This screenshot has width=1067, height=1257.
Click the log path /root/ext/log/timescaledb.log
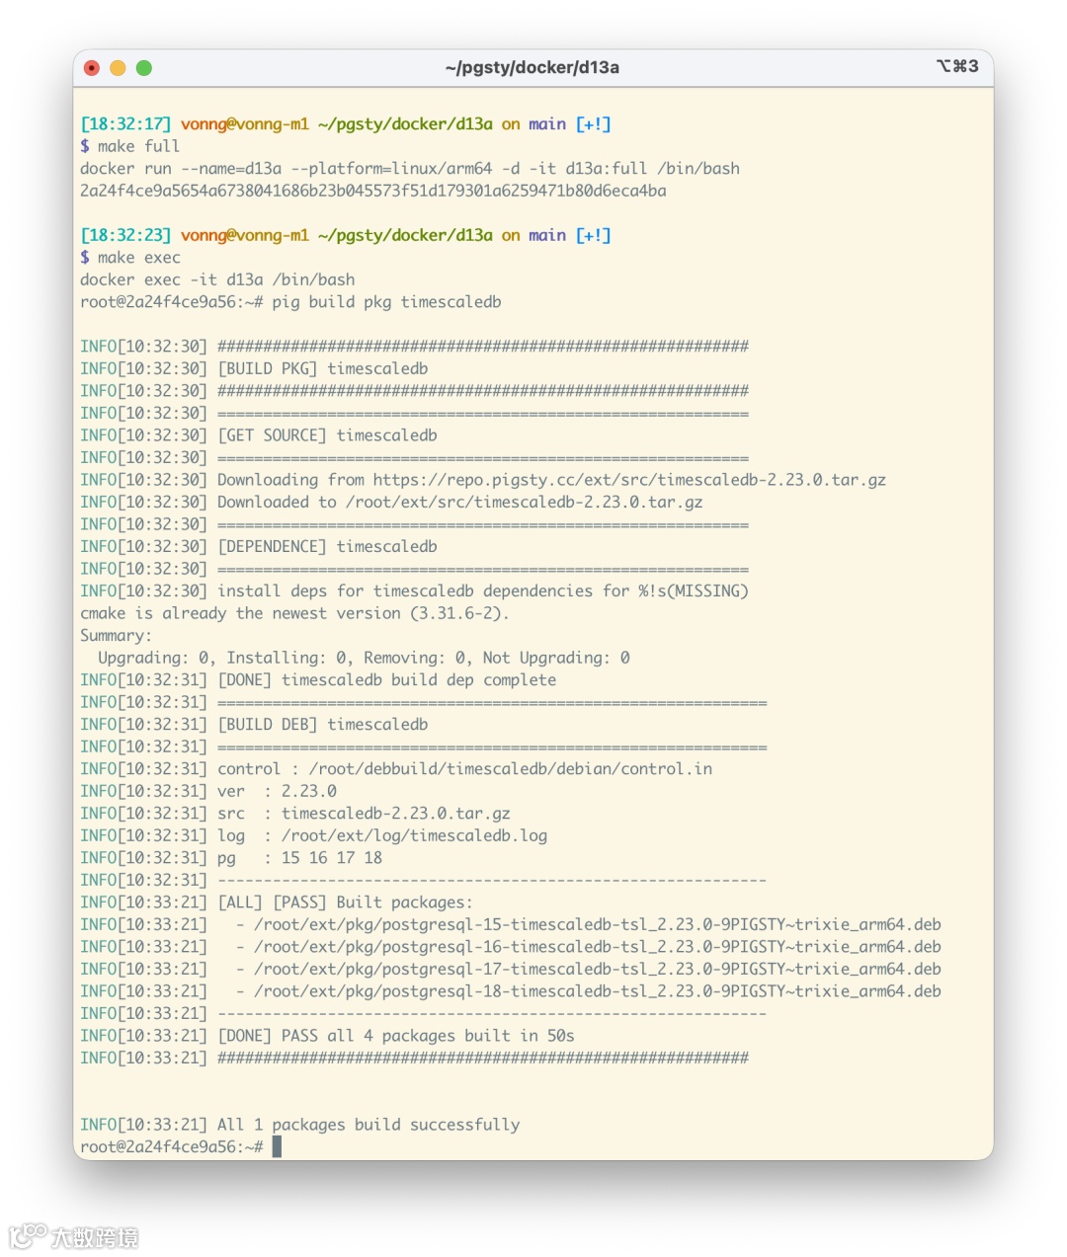(x=414, y=835)
